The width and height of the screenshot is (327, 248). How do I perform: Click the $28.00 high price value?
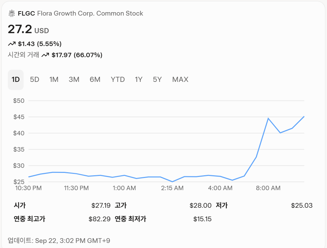click(200, 206)
